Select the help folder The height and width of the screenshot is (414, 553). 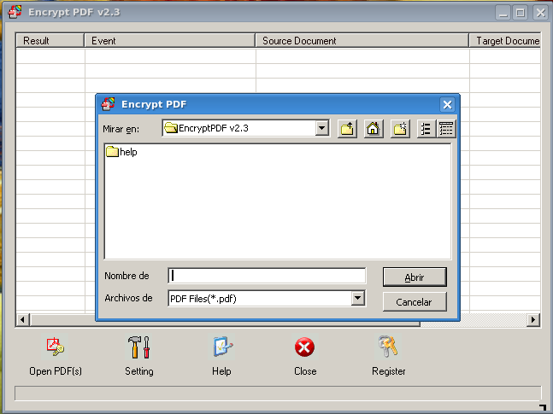(x=121, y=152)
